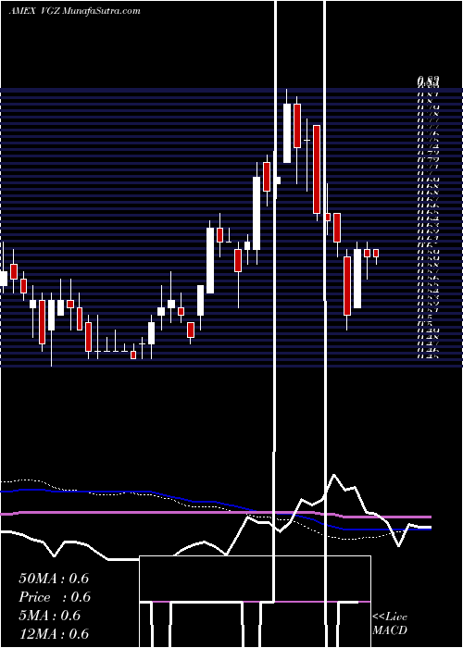Viewport: 463px width, 648px height.
Task: Click the 50MA : 0.6 label
Action: pos(54,579)
